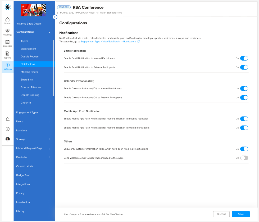This screenshot has height=222, width=259.
Task: Toggle Calendar Invitation (ICS) to External Participants
Action: pyautogui.click(x=244, y=97)
